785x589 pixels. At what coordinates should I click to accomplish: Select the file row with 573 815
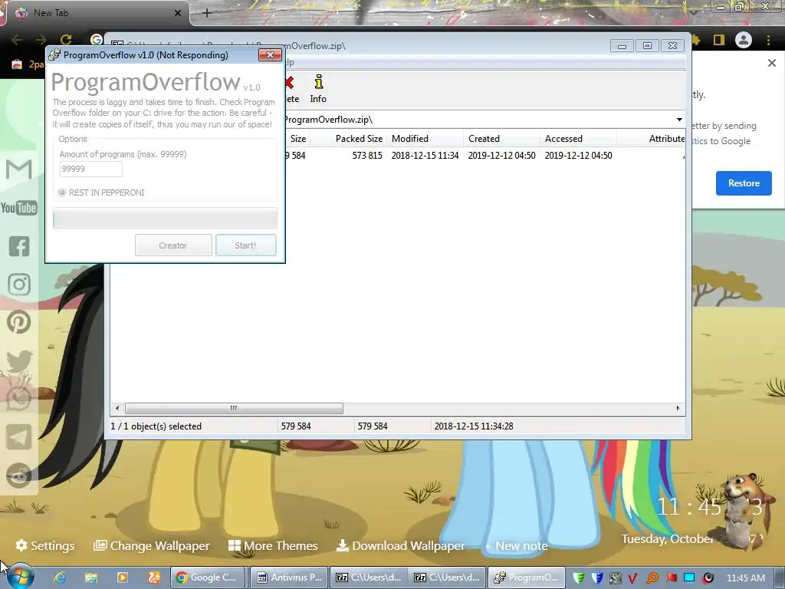pos(398,155)
